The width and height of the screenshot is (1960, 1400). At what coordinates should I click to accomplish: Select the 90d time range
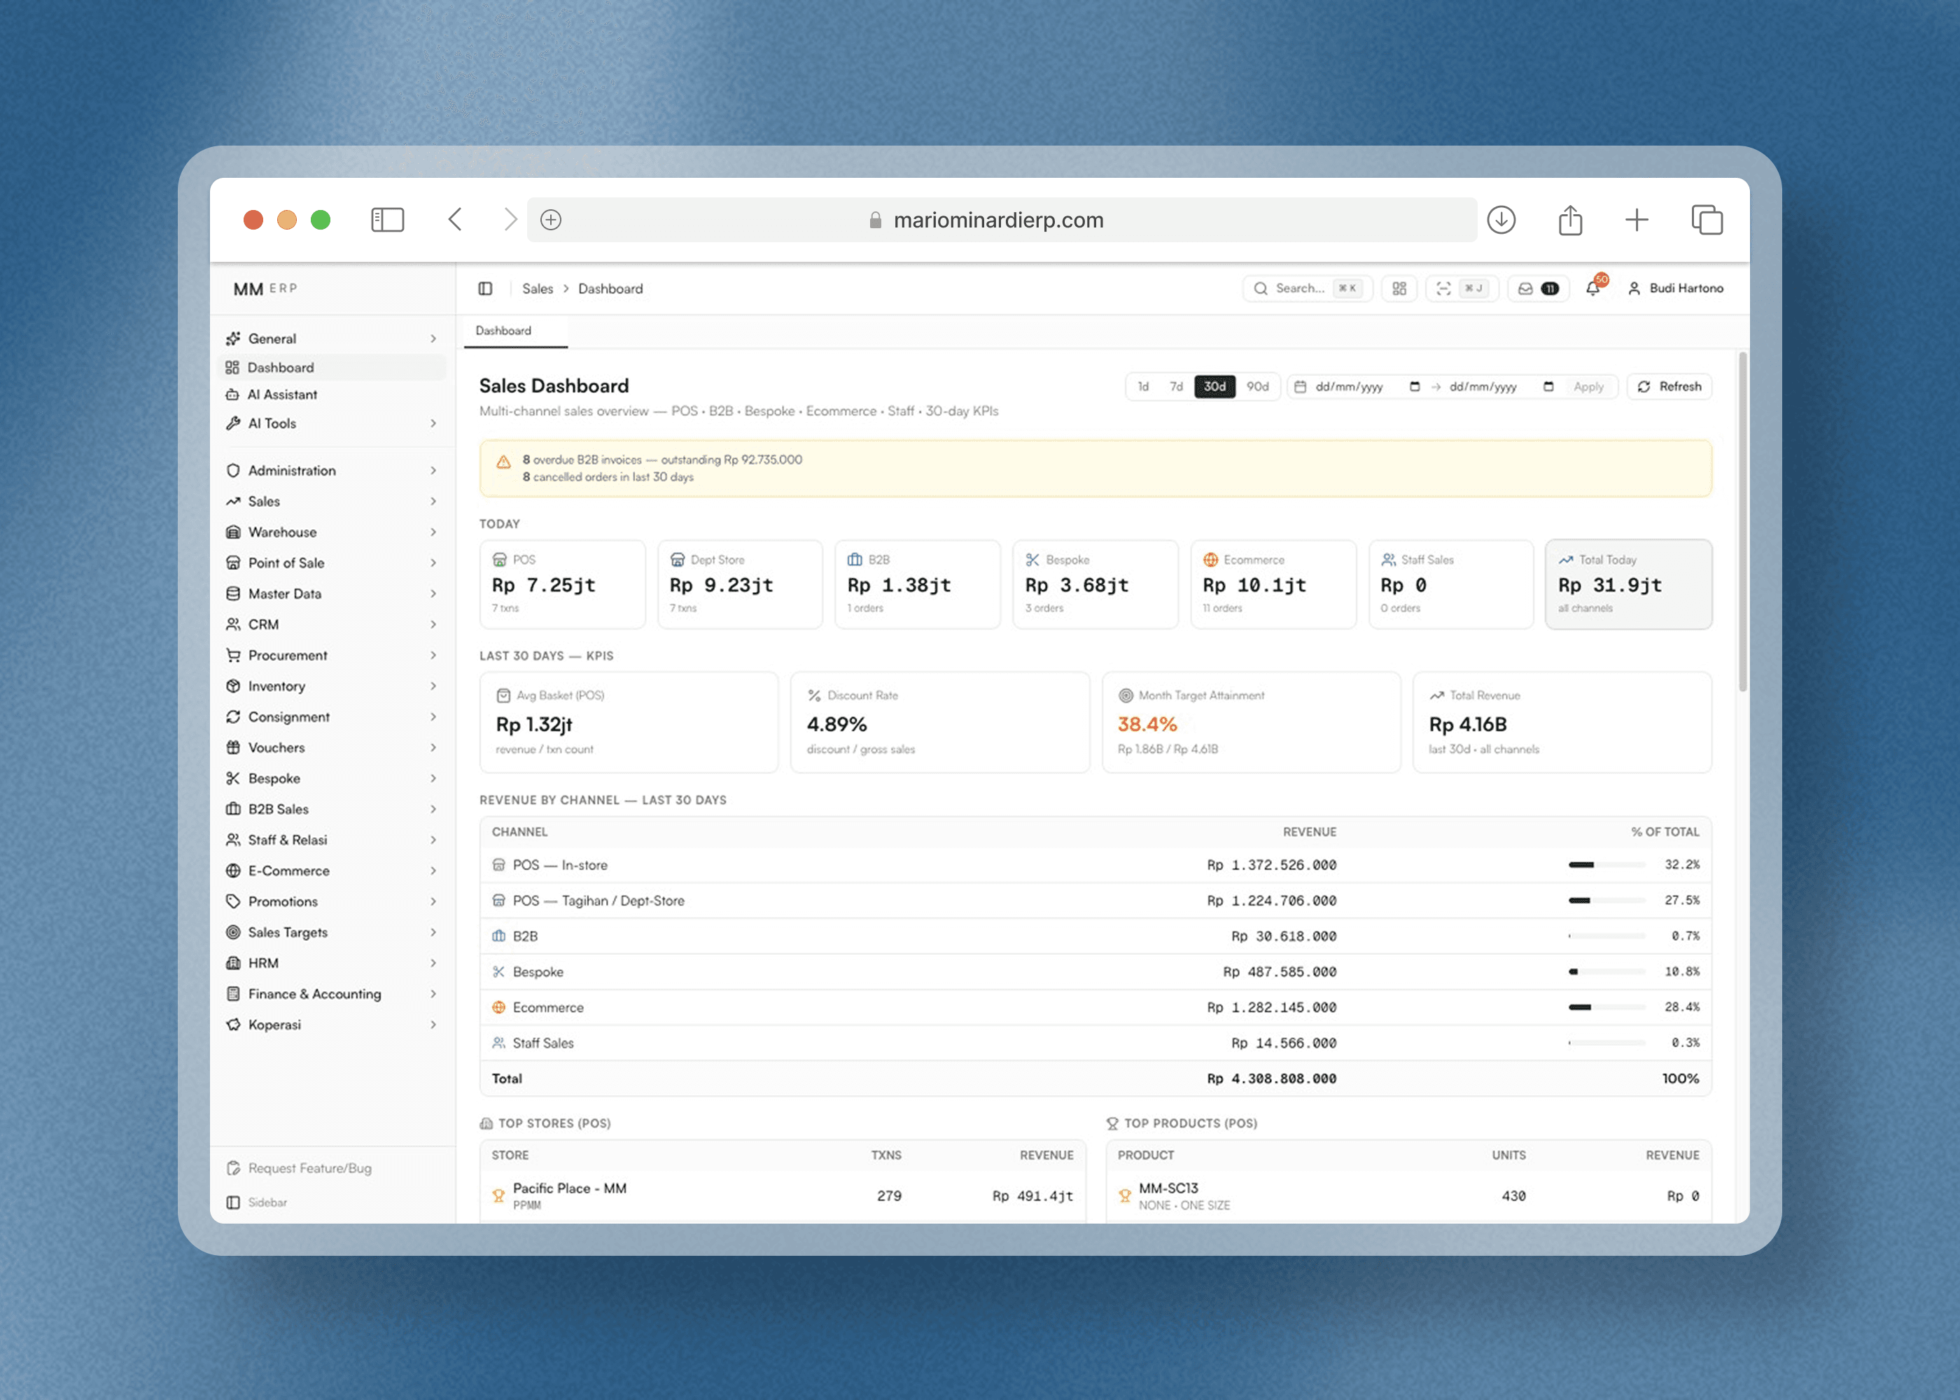(1257, 387)
